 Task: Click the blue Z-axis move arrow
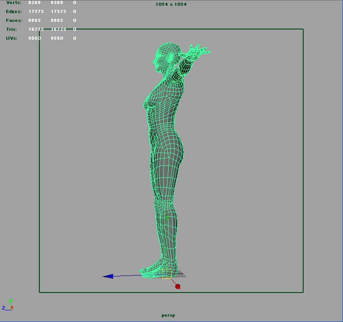point(108,276)
